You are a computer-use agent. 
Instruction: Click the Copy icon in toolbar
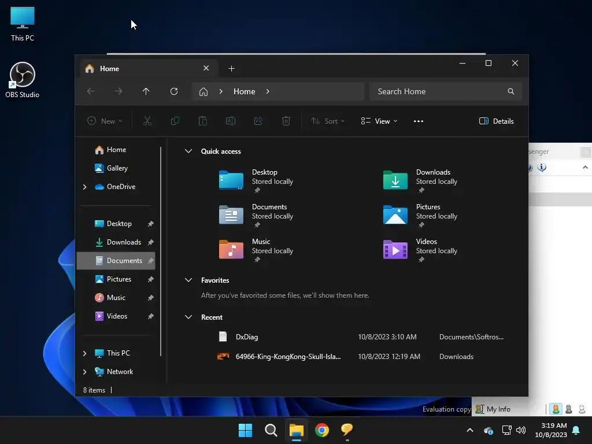coord(175,121)
